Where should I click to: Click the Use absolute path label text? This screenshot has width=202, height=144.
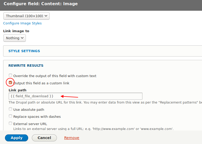point(29,110)
